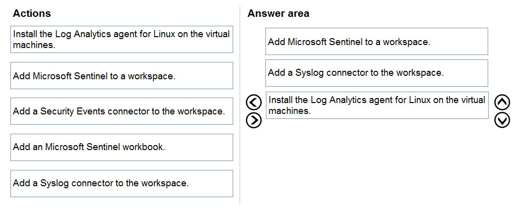Click the word 'machines.' in the Actions list
This screenshot has width=512, height=213.
[x=34, y=45]
